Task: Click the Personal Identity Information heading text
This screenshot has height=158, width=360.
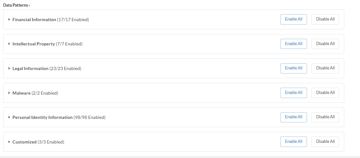Action: coord(42,117)
